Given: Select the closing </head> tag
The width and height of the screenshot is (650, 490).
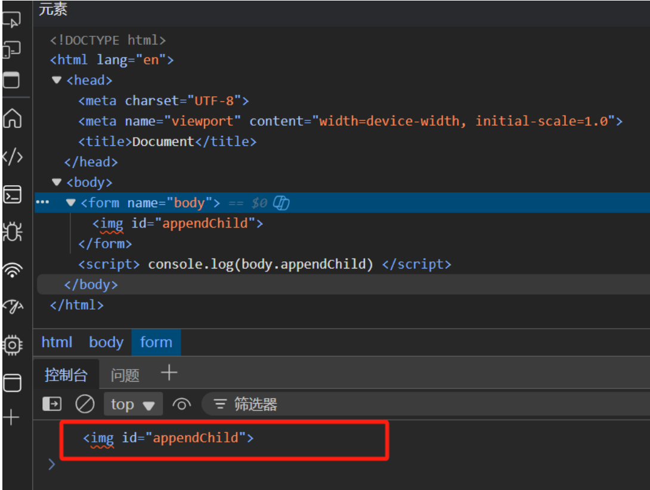Looking at the screenshot, I should click(91, 162).
